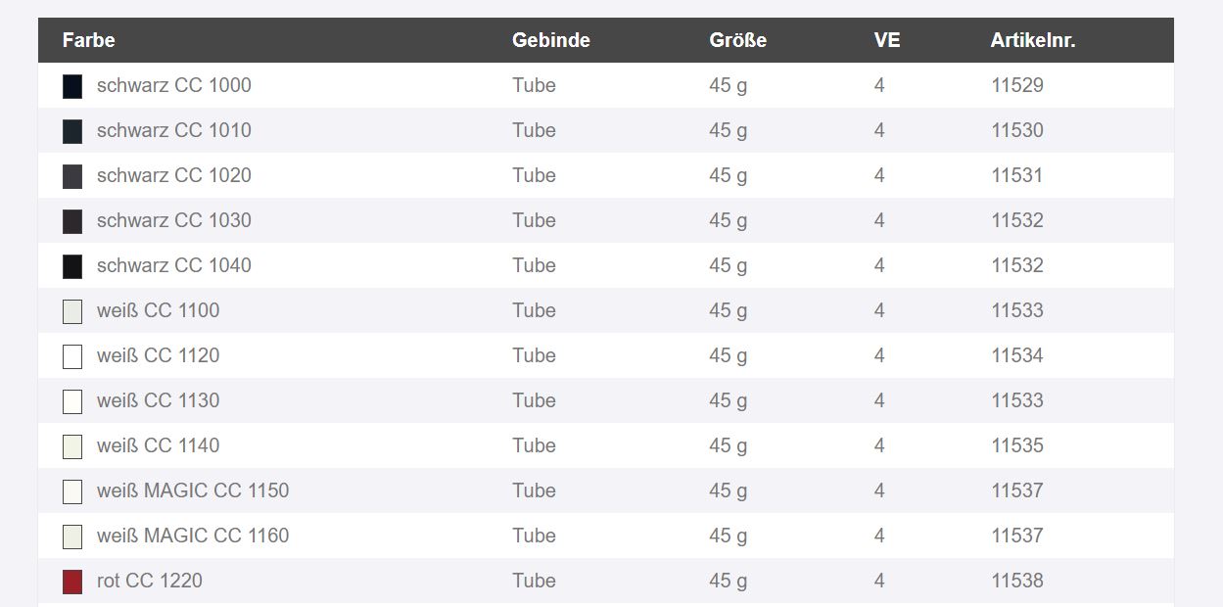Click article number 11534
This screenshot has width=1223, height=607.
1017,355
